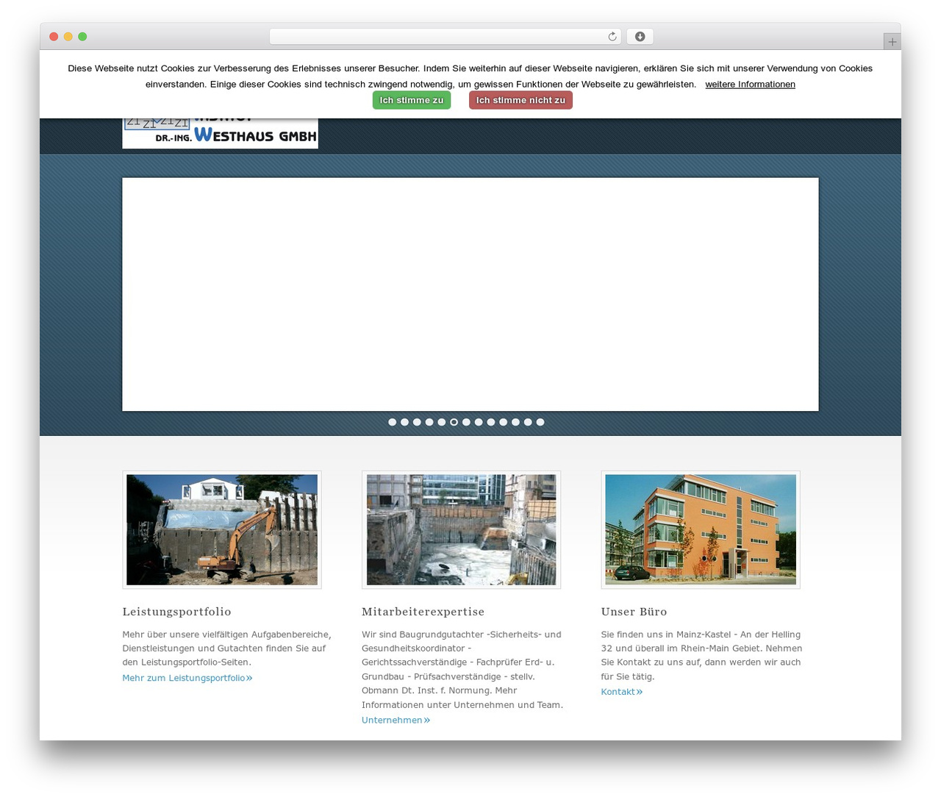
Task: Open the excavation pit thumbnail
Action: tap(461, 529)
